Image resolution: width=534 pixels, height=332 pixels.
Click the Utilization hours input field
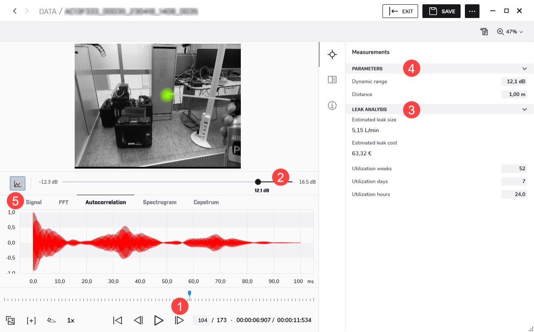514,194
